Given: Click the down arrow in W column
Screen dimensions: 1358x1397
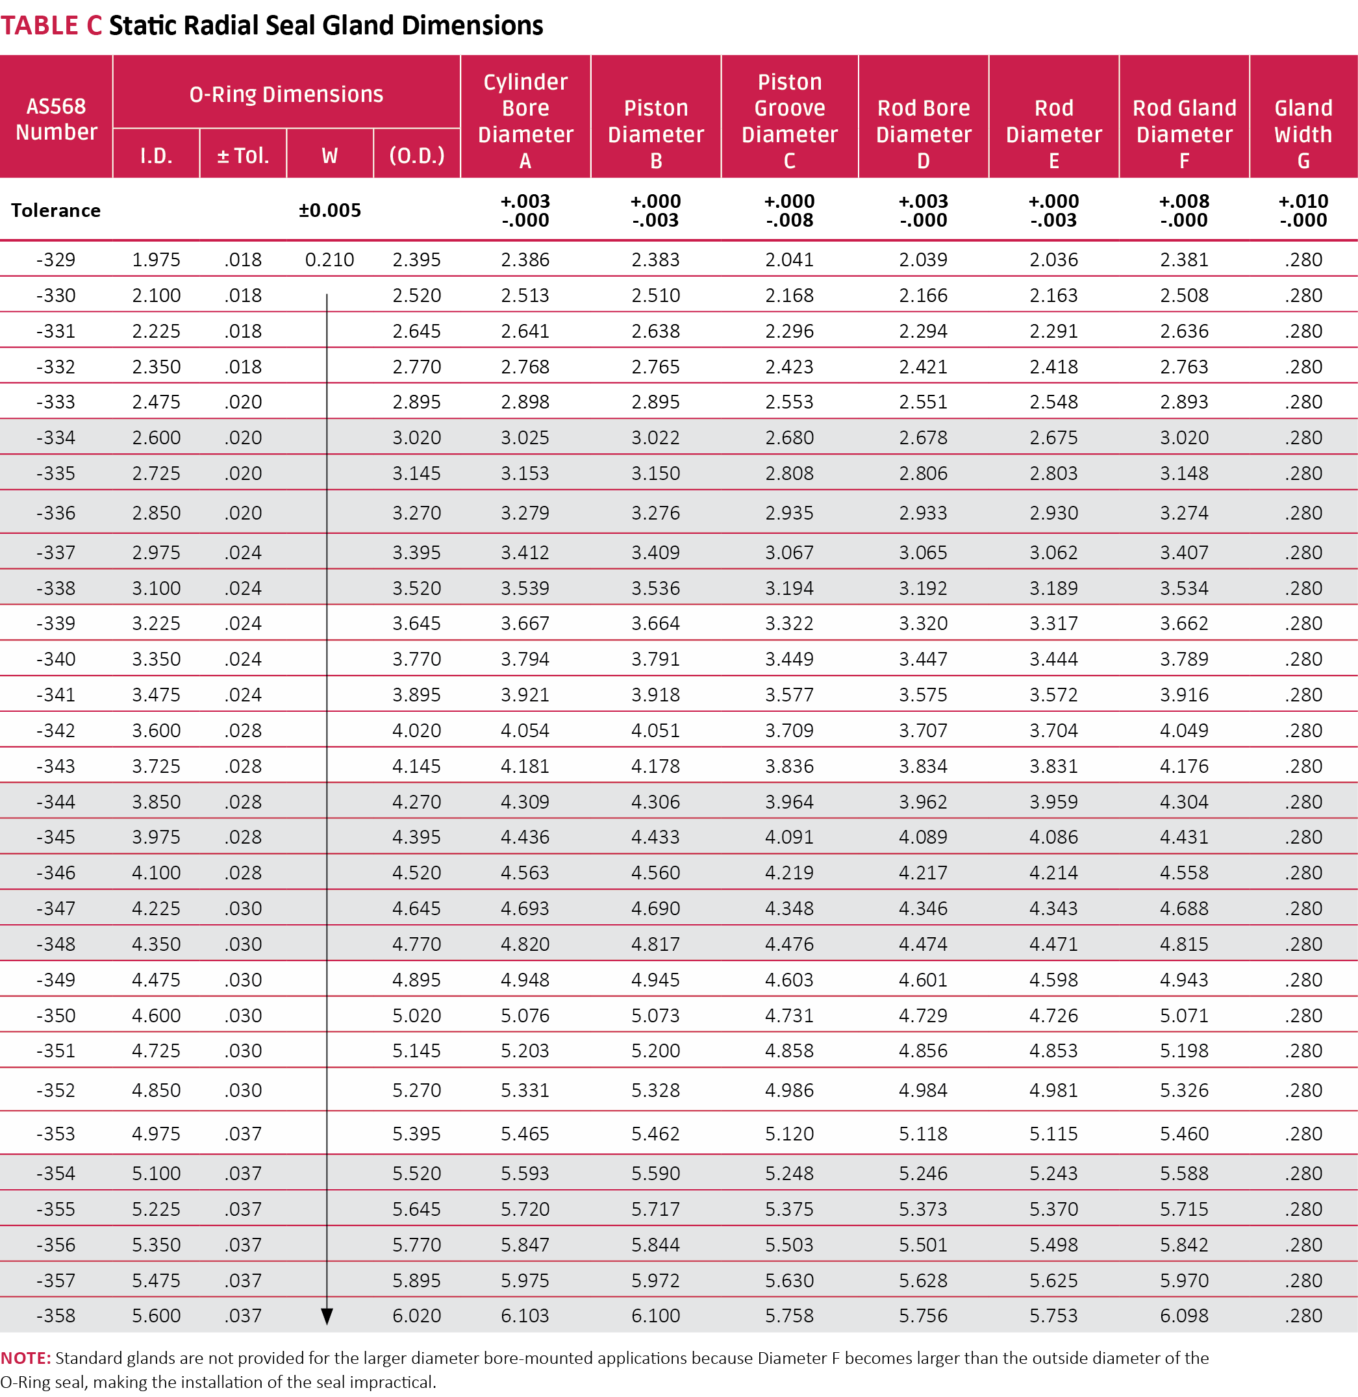Looking at the screenshot, I should pyautogui.click(x=327, y=1316).
